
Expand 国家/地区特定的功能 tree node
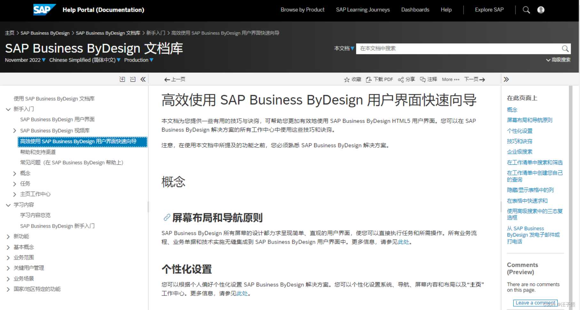click(x=8, y=289)
